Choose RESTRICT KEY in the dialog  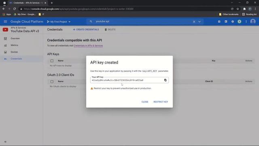pyautogui.click(x=161, y=102)
